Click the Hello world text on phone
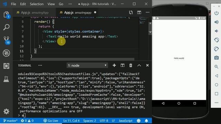 click(179, 58)
